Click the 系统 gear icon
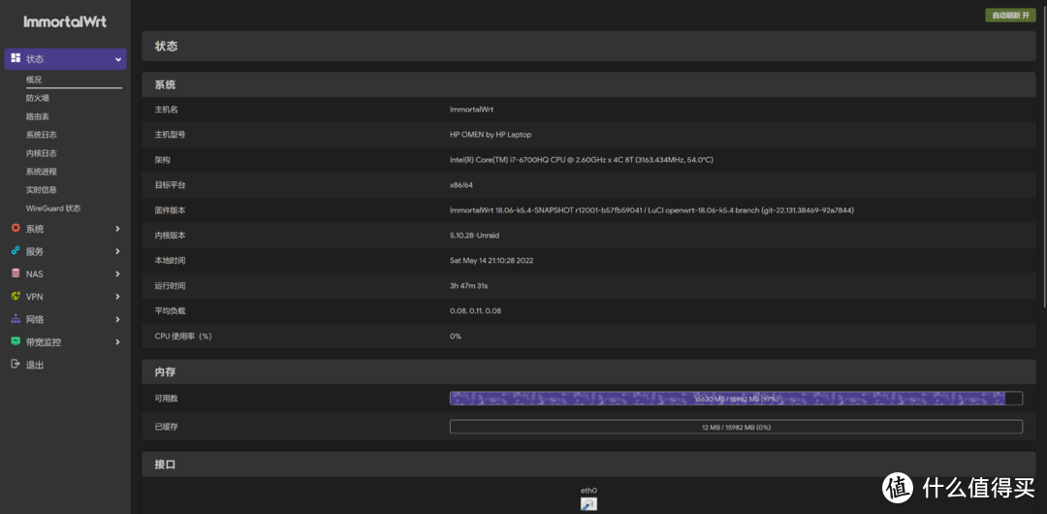 [x=16, y=228]
